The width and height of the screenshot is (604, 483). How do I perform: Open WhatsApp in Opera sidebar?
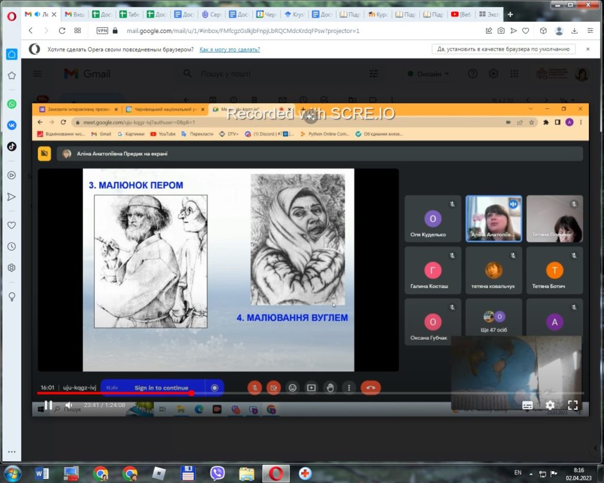pos(12,104)
